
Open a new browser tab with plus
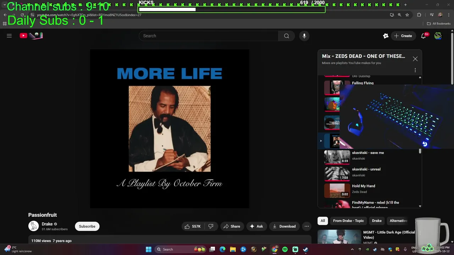click(405, 5)
